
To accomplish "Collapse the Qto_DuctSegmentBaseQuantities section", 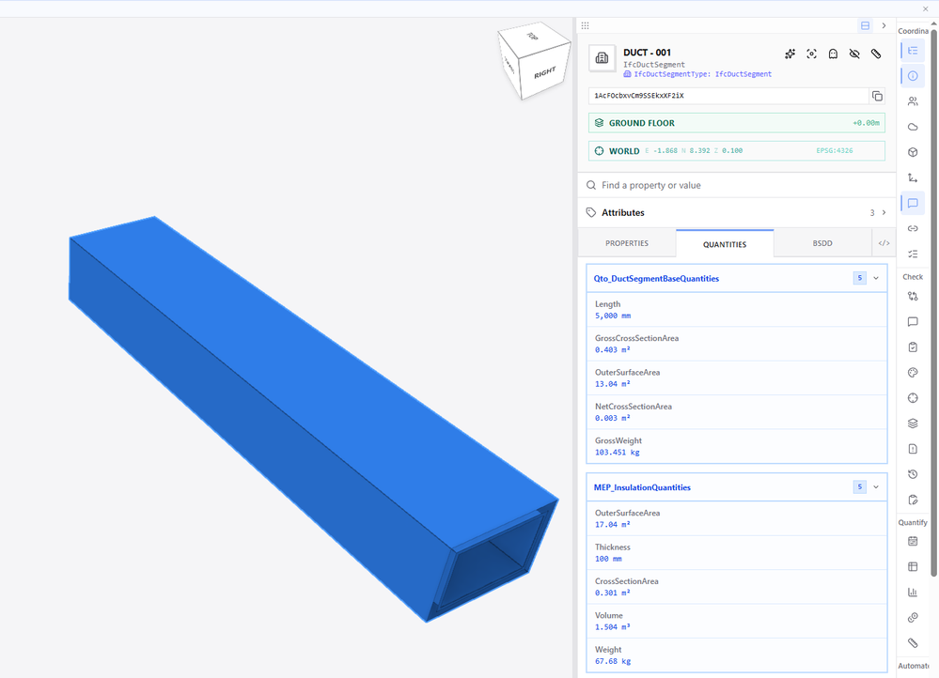I will pos(876,278).
